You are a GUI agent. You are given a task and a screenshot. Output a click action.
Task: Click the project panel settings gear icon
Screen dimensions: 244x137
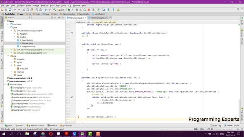[59, 18]
